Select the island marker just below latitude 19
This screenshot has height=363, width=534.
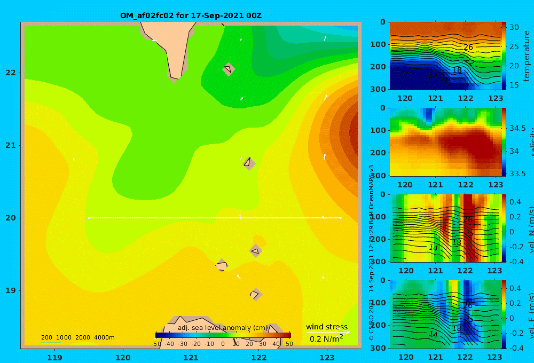[x=255, y=295]
